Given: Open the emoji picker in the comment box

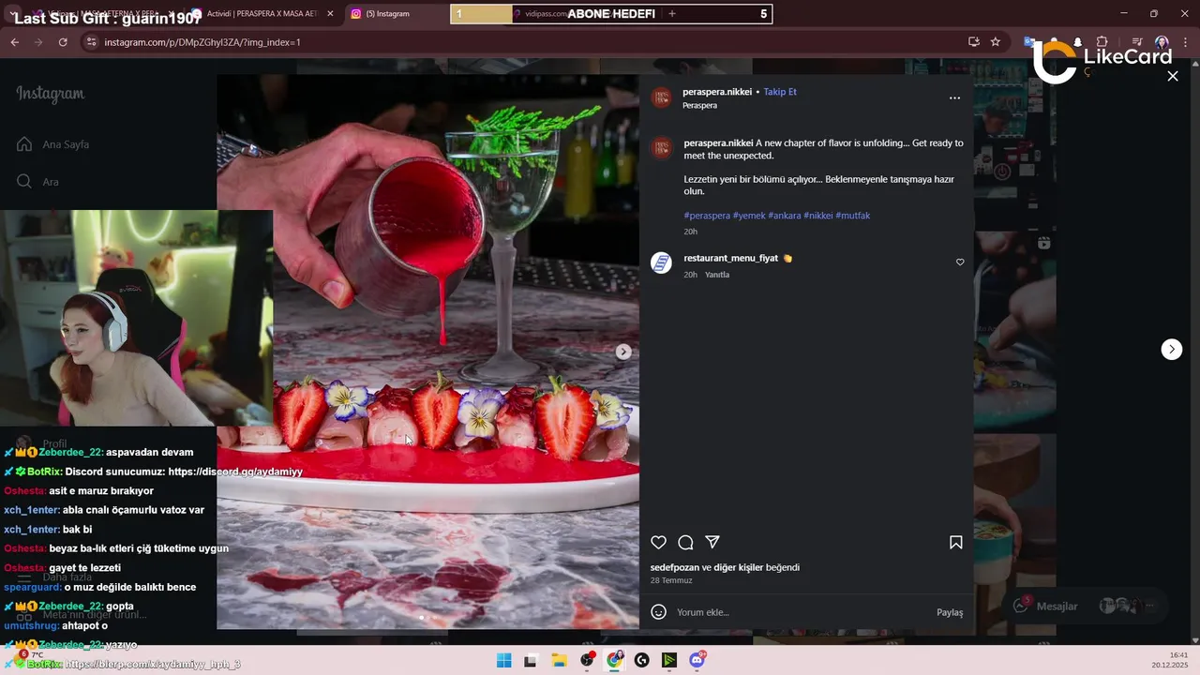Looking at the screenshot, I should (659, 612).
